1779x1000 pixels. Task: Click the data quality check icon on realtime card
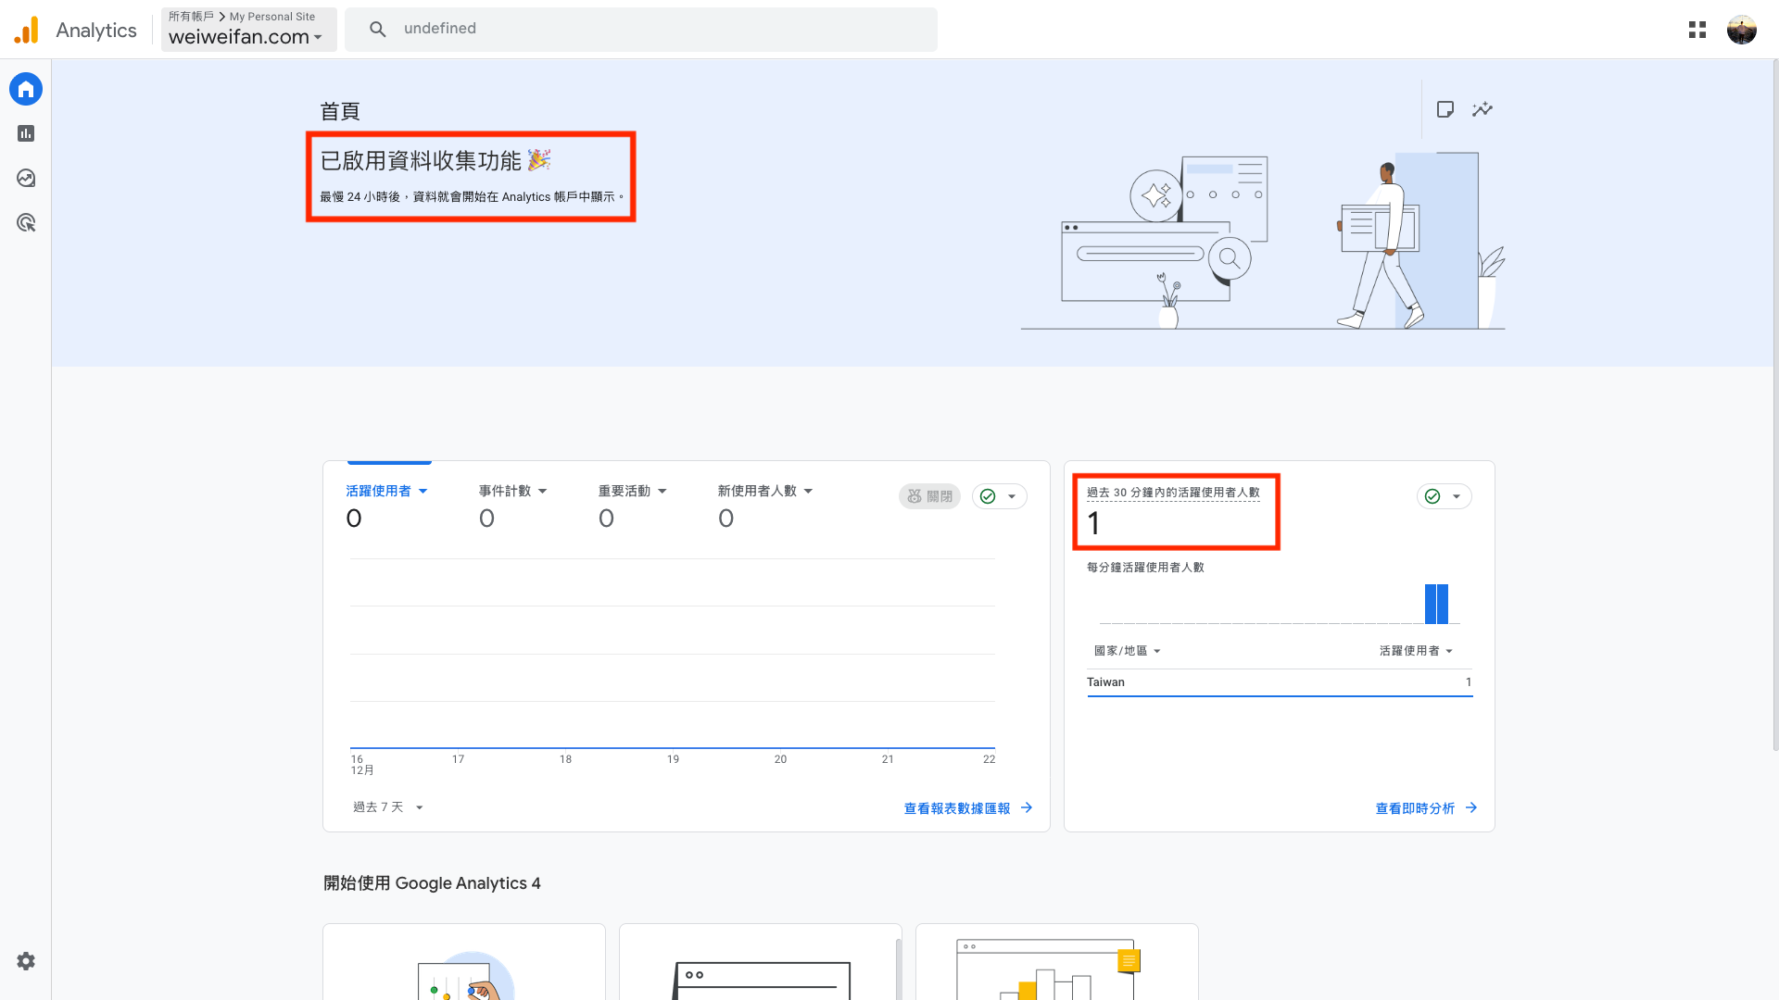[x=1433, y=496]
